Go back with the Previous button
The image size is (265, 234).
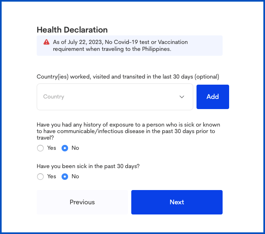[82, 202]
